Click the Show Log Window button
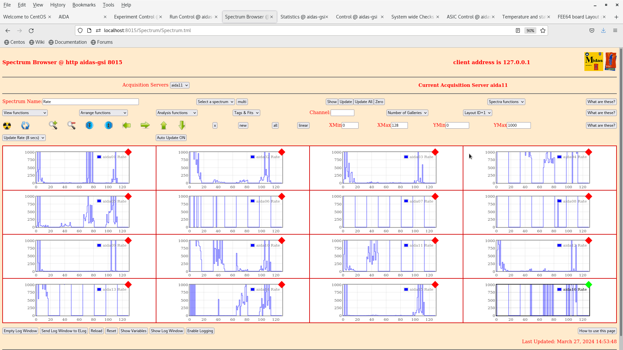Viewport: 623px width, 350px height. [x=167, y=331]
